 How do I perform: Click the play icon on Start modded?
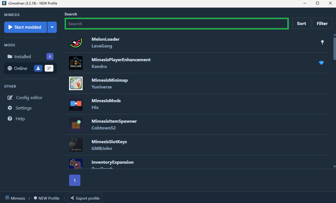(10, 27)
